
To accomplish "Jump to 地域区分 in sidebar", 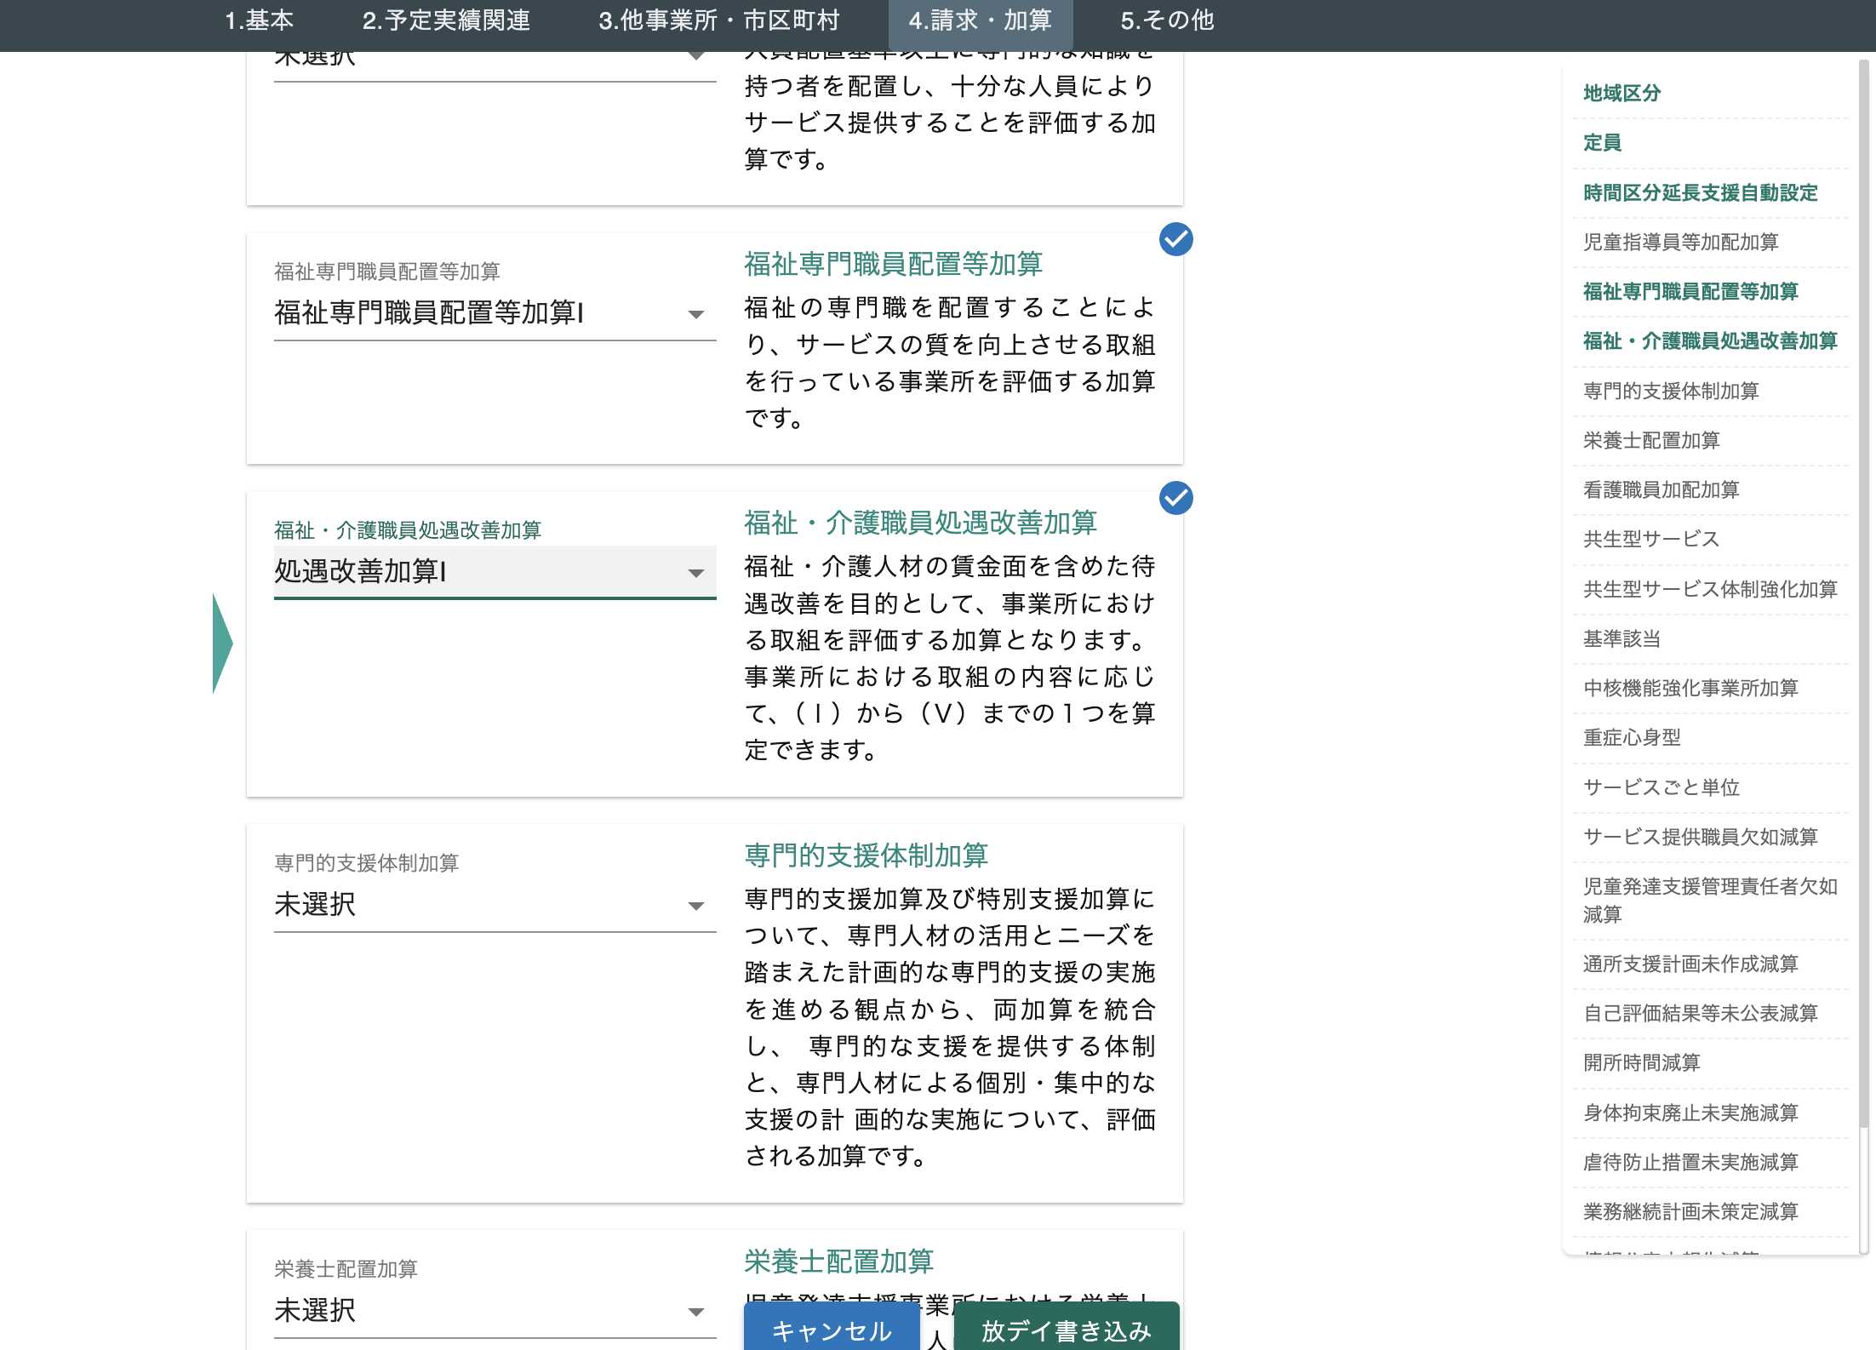I will [1621, 93].
